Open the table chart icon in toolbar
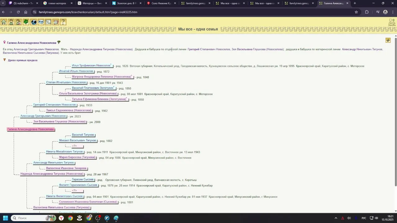Viewport: 397px width, 223px height. point(48,22)
